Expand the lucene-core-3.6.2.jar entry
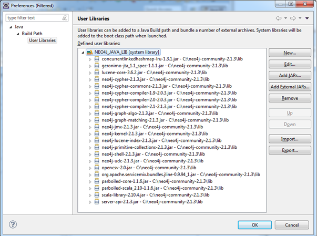Viewport: 317px width, 236px height. 90,73
